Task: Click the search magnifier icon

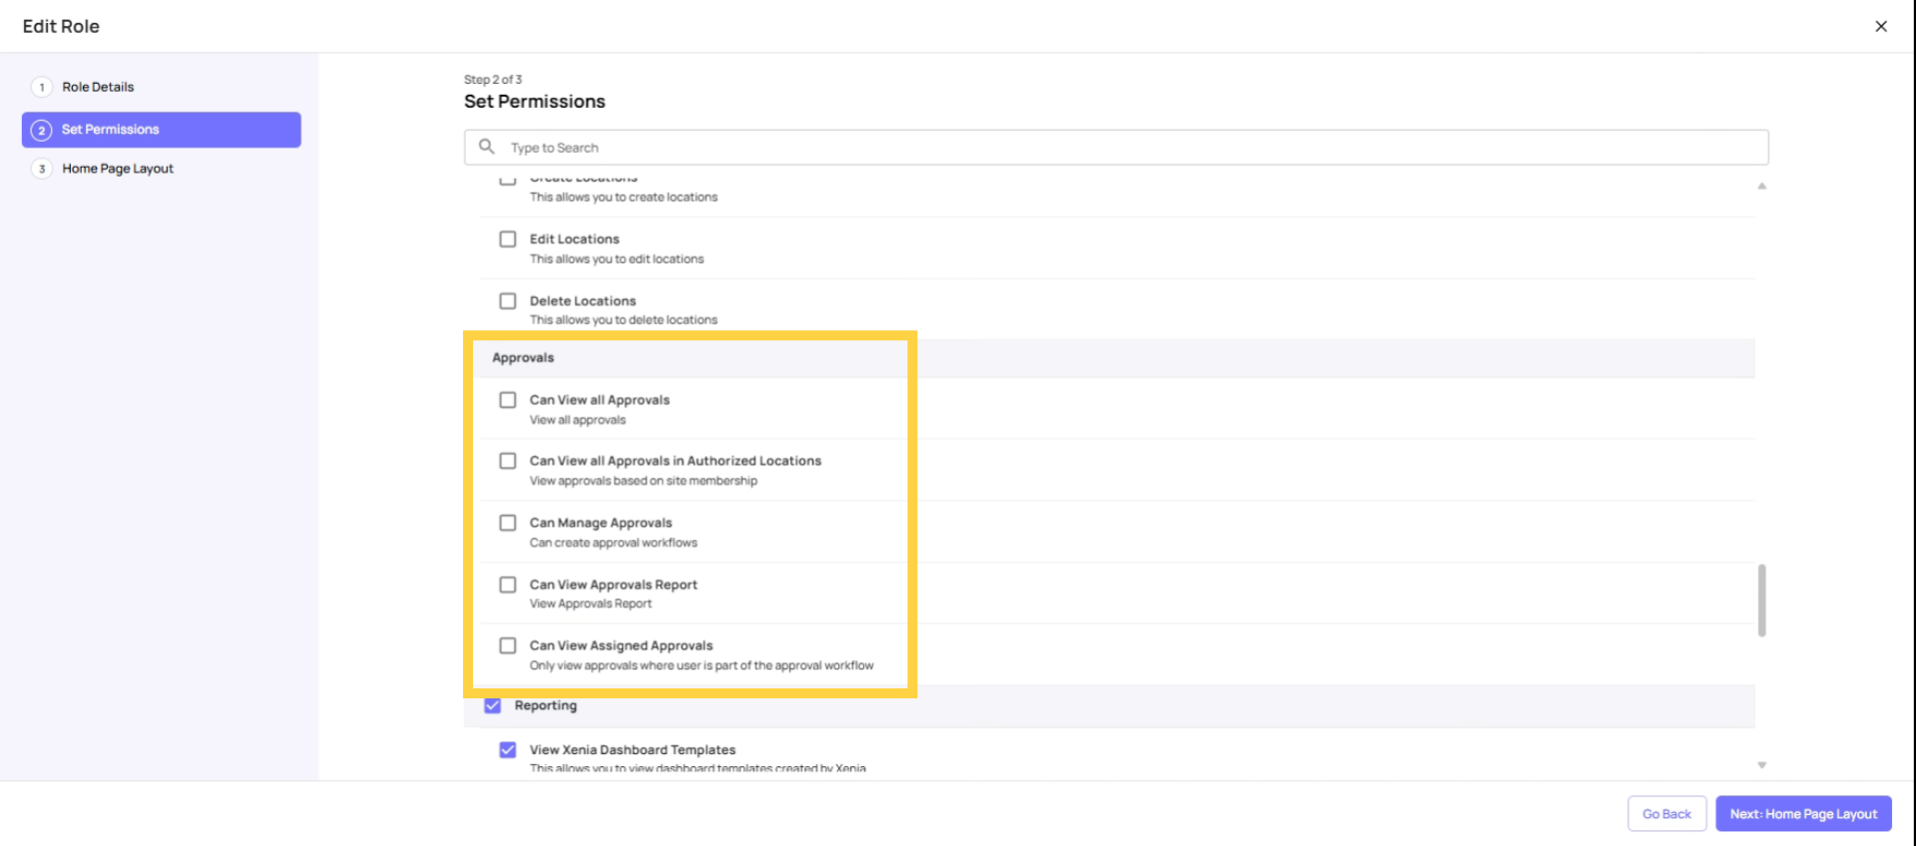Action: [487, 147]
